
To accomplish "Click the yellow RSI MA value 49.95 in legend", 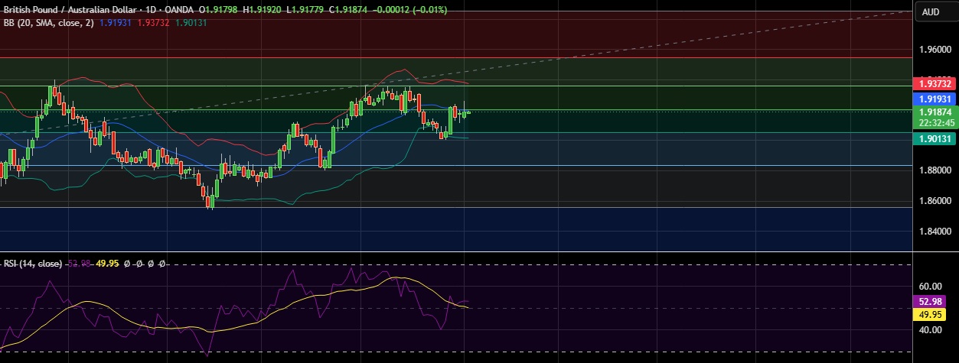I will click(x=108, y=263).
